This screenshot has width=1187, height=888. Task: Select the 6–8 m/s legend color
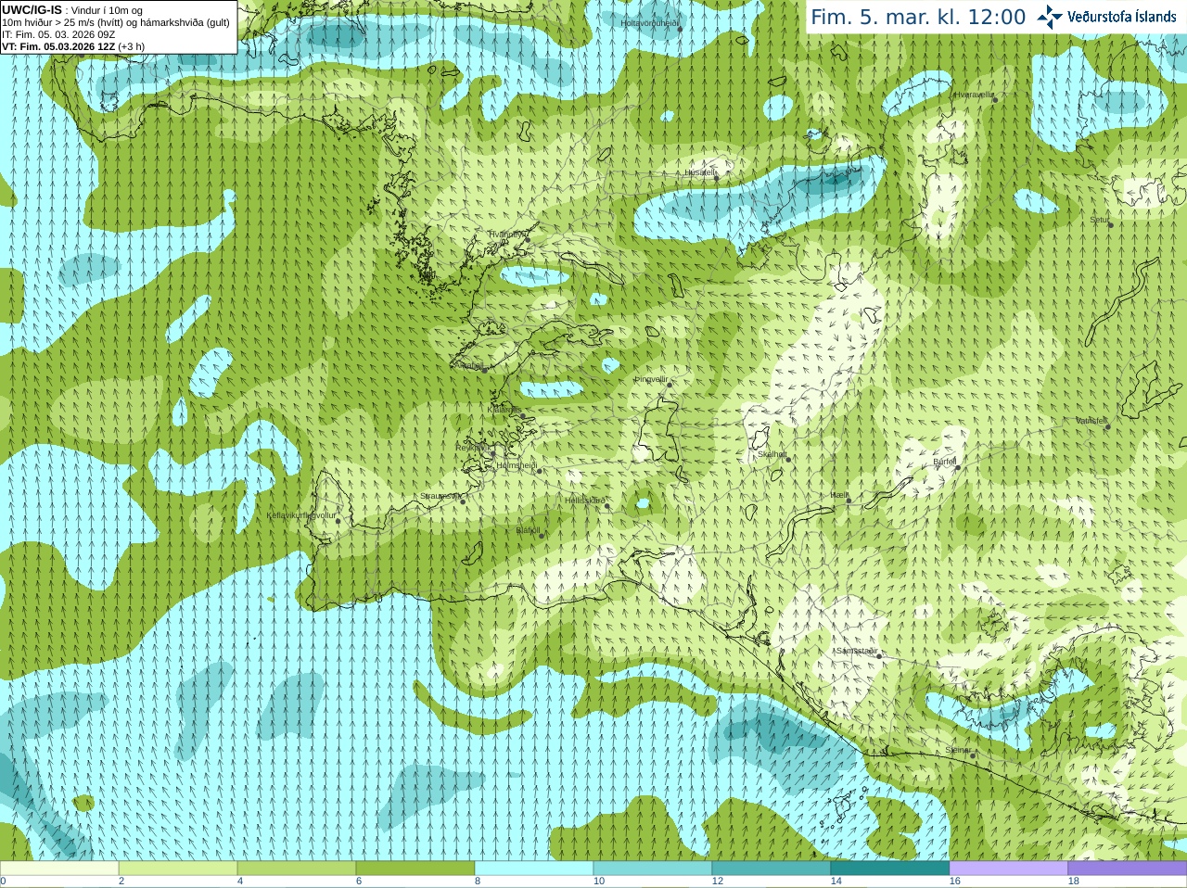415,869
